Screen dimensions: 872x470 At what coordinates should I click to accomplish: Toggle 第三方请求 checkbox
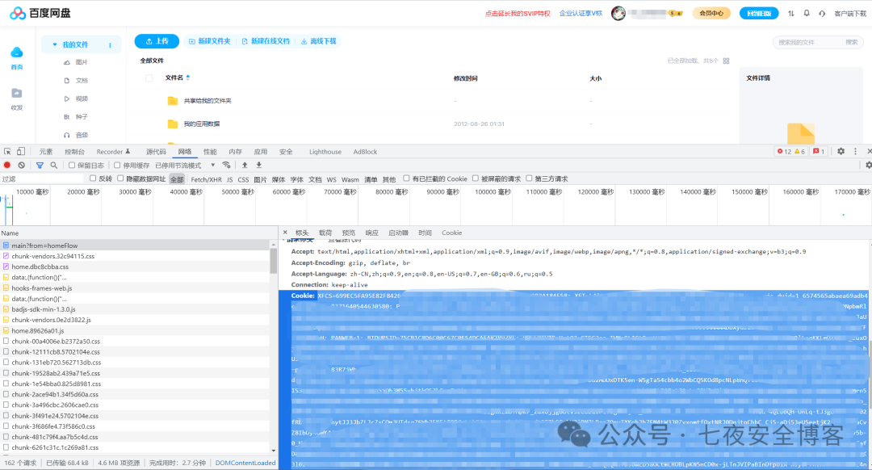coord(529,178)
